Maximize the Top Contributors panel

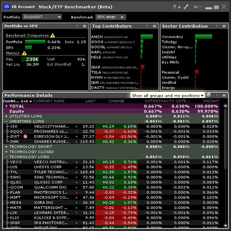(154, 26)
